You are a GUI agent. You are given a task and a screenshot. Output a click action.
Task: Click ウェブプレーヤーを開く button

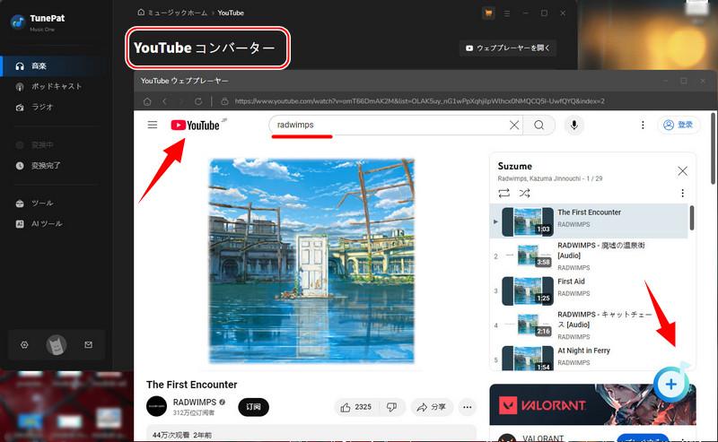[508, 48]
